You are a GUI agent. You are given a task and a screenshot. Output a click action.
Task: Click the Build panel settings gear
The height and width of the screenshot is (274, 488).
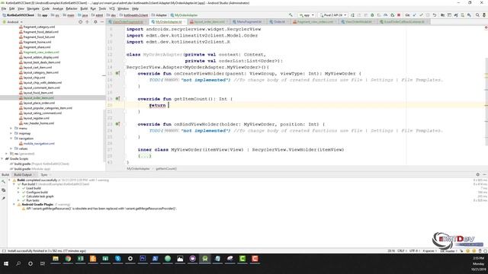pyautogui.click(x=478, y=174)
